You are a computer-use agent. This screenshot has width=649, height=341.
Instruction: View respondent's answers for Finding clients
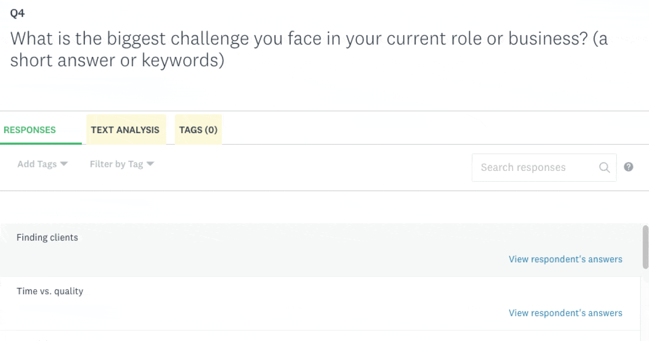click(565, 259)
